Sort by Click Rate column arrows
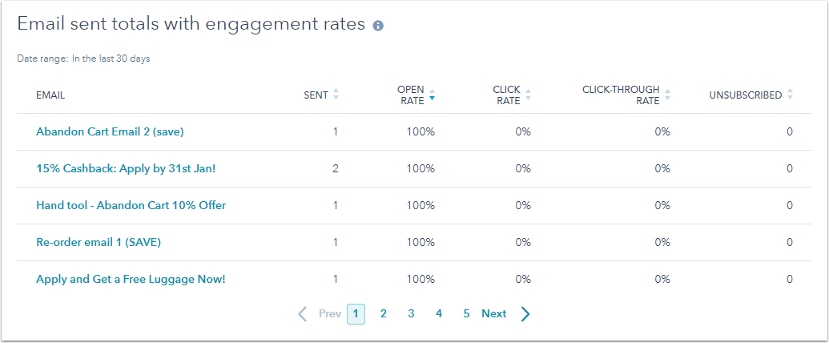Viewport: 829px width, 343px height. (528, 95)
